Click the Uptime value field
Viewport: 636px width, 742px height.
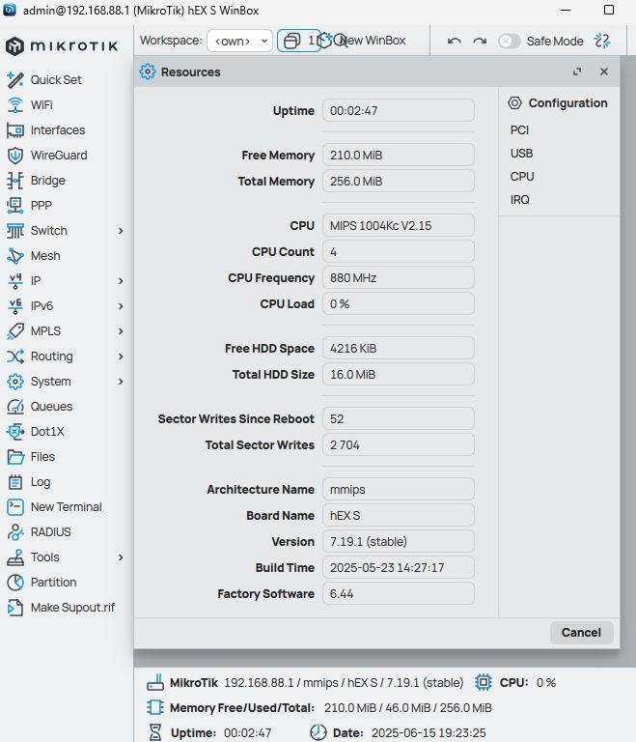point(399,111)
